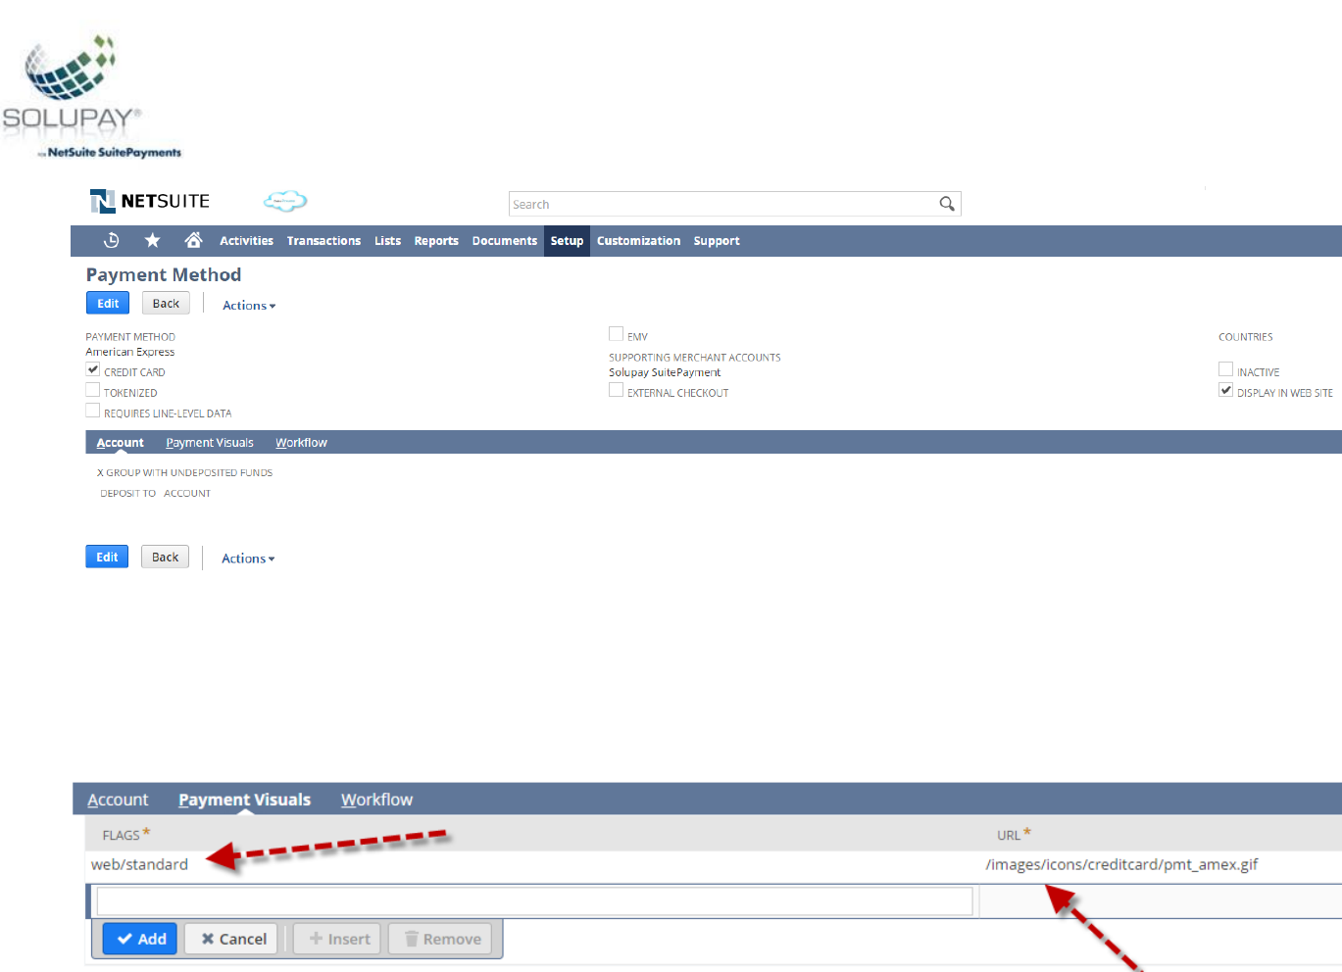This screenshot has width=1342, height=972.
Task: Click the Solupay logo
Action: (x=91, y=96)
